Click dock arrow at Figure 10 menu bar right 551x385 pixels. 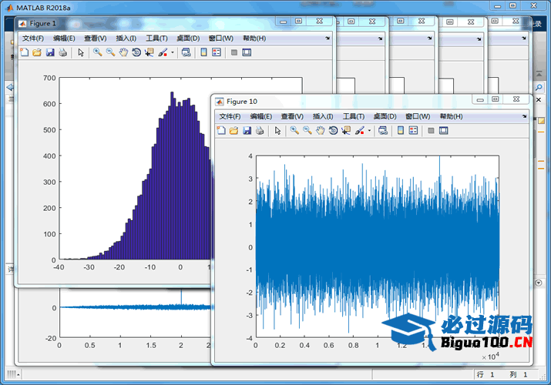524,116
